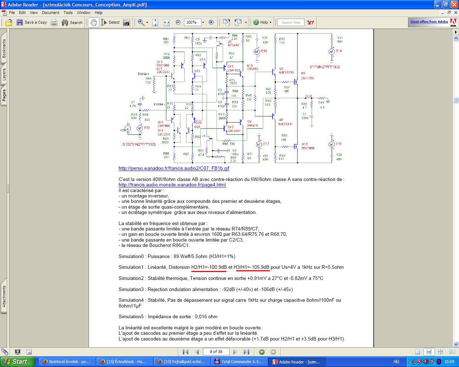Image resolution: width=459 pixels, height=367 pixels.
Task: Open the Help menu in menu bar
Action: [x=98, y=13]
